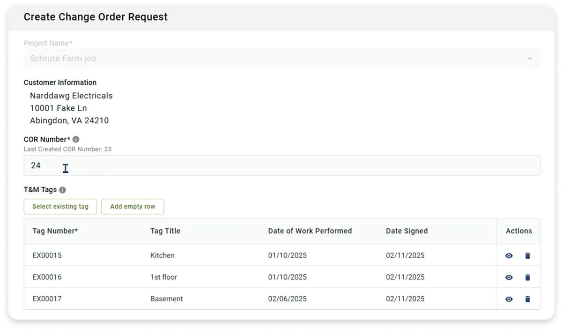This screenshot has height=330, width=562.
Task: Delete the EX00016 1st floor row
Action: pyautogui.click(x=527, y=277)
